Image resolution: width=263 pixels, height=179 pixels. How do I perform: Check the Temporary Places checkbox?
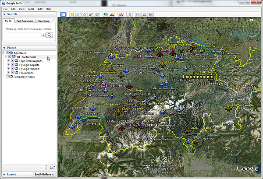tap(7, 77)
